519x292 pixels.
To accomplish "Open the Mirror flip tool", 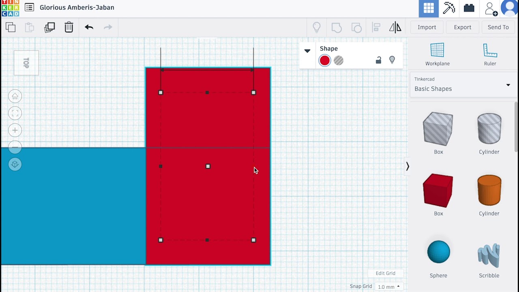I will 395,27.
